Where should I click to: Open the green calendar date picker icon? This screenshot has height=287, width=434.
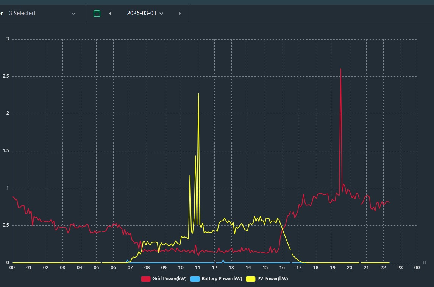(x=97, y=13)
